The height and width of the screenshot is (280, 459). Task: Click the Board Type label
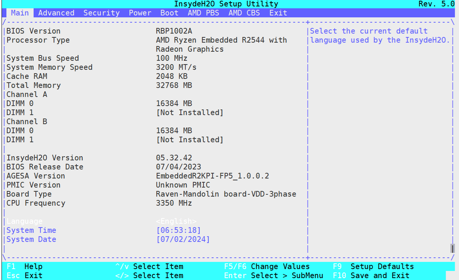tap(29, 194)
